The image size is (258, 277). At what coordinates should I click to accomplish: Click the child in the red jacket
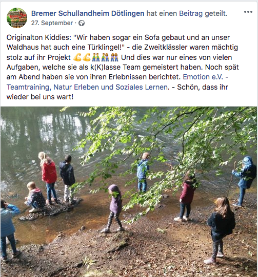point(48,178)
